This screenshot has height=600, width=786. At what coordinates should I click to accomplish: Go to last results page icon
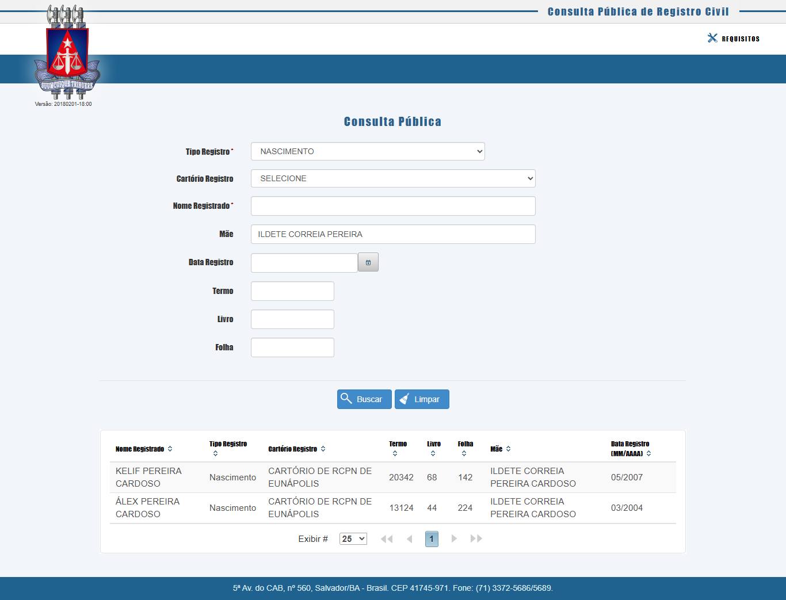click(x=476, y=539)
